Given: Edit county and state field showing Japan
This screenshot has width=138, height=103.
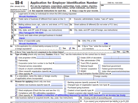Looking at the screenshot, I should point(74,38).
